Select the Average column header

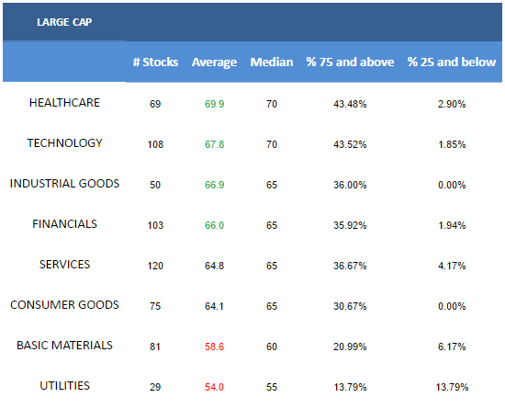tap(214, 62)
